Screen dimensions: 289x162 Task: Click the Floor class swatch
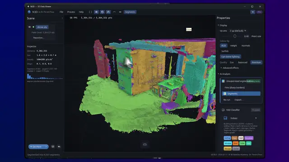click(x=234, y=138)
